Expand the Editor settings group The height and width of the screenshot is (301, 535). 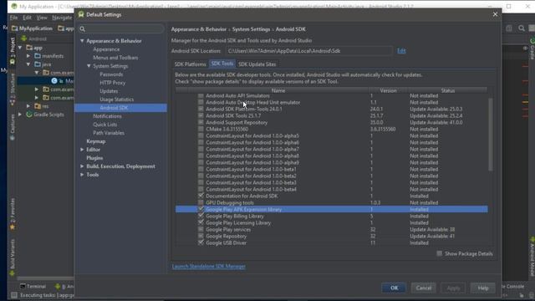click(x=82, y=150)
